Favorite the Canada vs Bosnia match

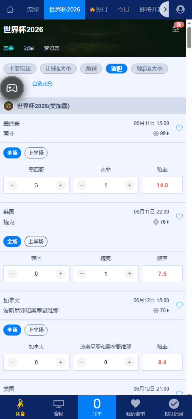(x=179, y=305)
